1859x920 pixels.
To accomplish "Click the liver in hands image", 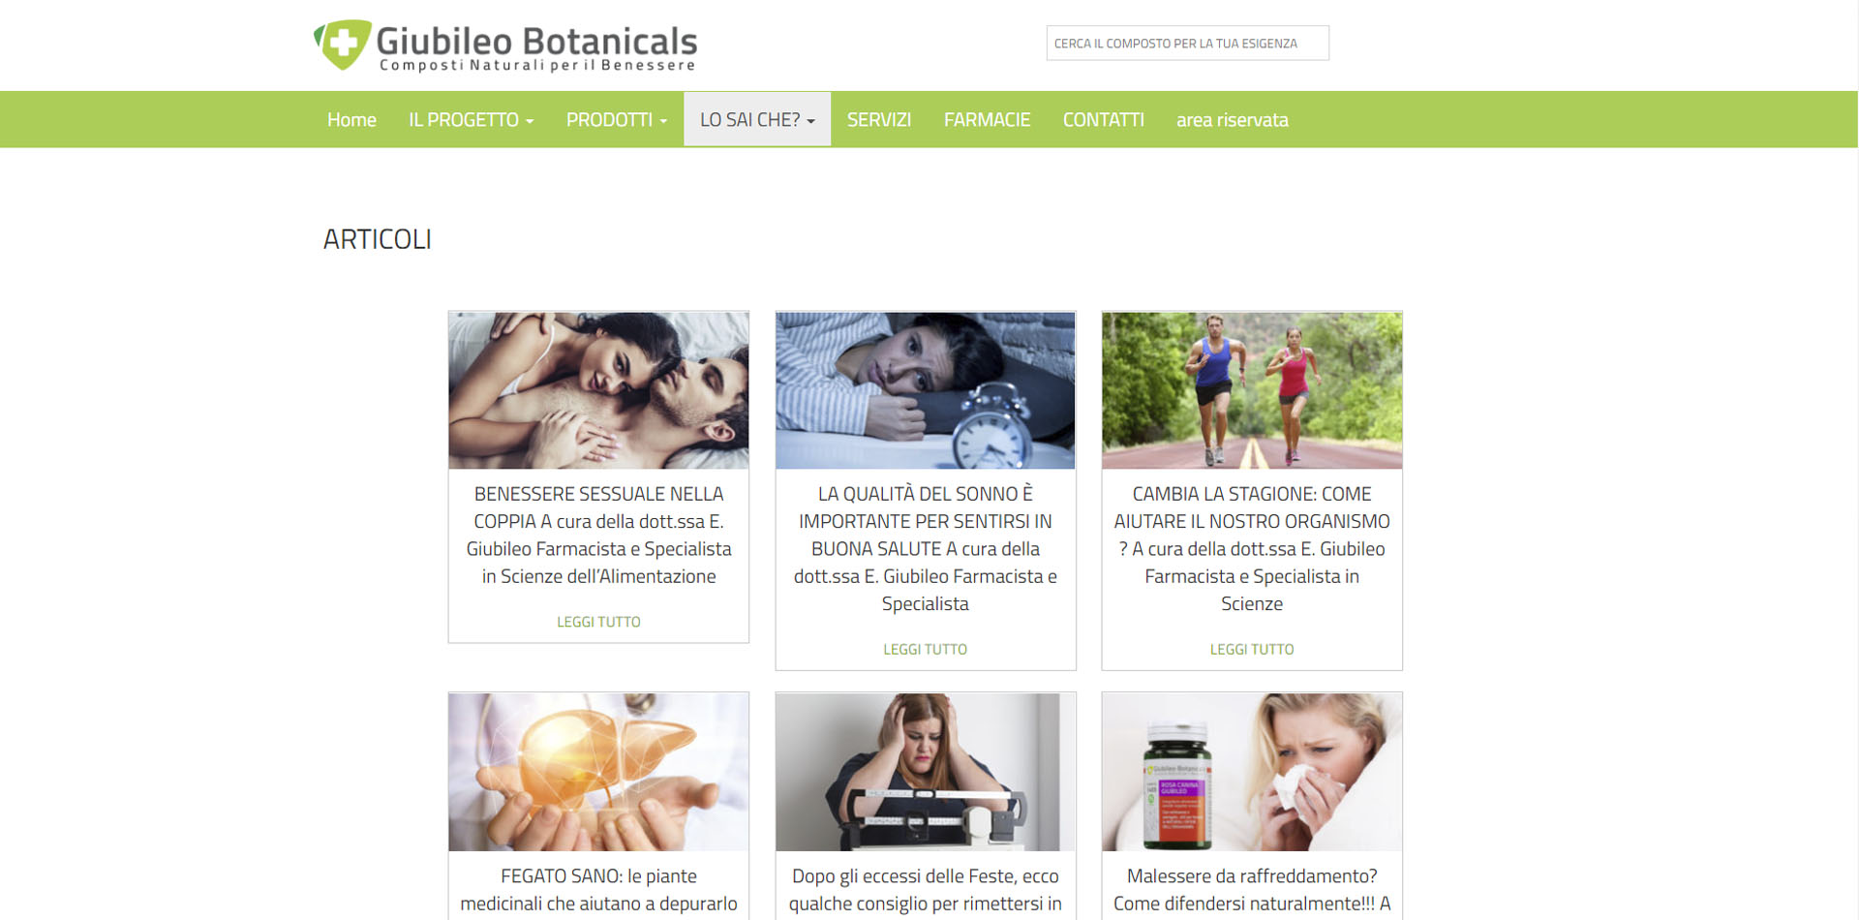I will [x=598, y=772].
